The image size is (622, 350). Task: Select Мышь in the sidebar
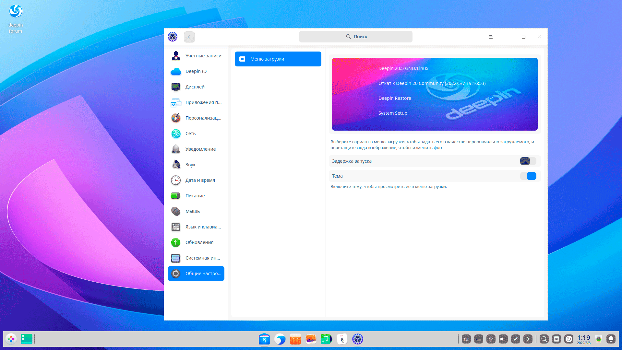pos(196,211)
